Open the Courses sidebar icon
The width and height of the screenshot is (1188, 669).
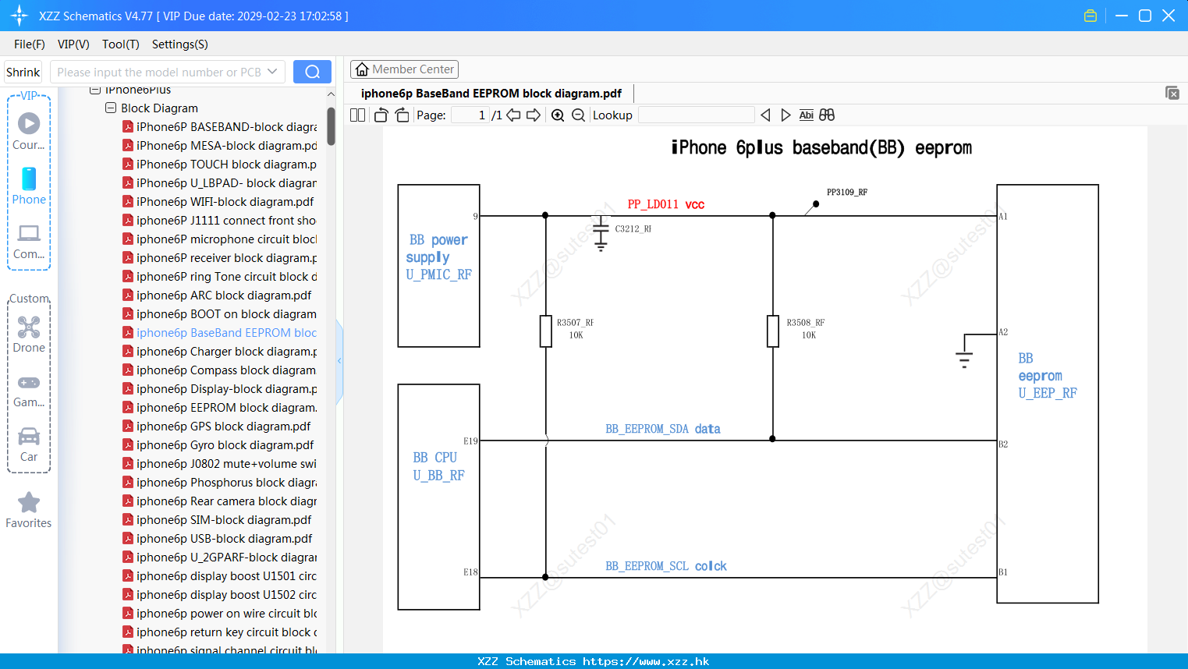29,131
